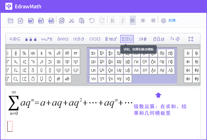
Task: Enable left text alignment
Action: click(132, 21)
